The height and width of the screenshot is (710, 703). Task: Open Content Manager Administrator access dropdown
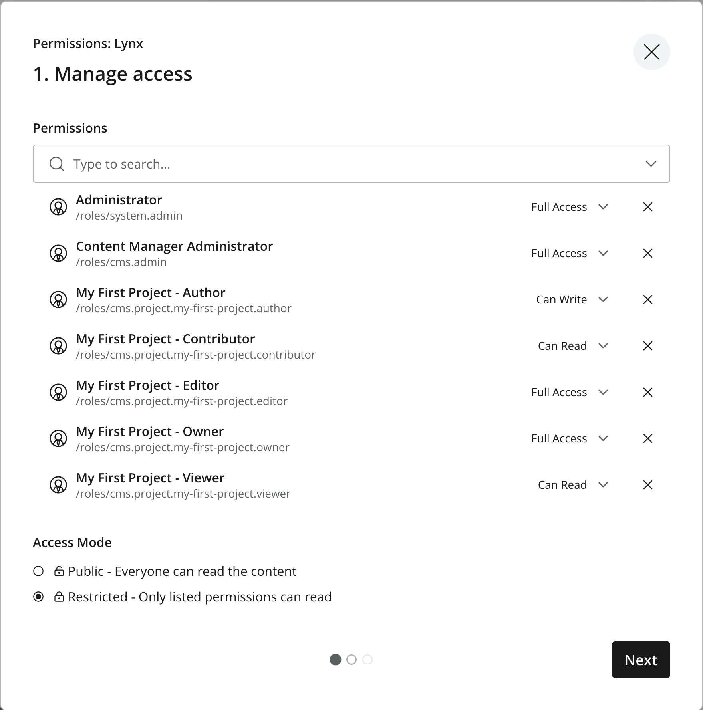570,253
